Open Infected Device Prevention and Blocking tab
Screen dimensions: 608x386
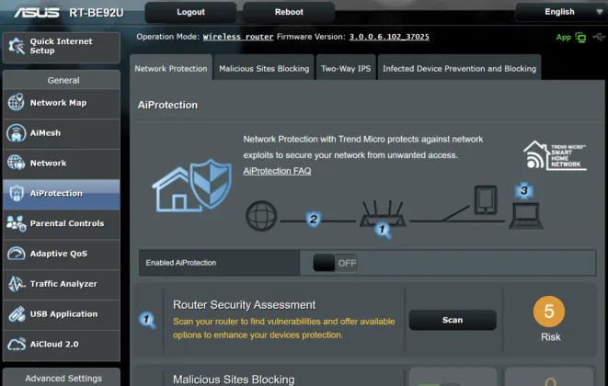click(x=460, y=69)
